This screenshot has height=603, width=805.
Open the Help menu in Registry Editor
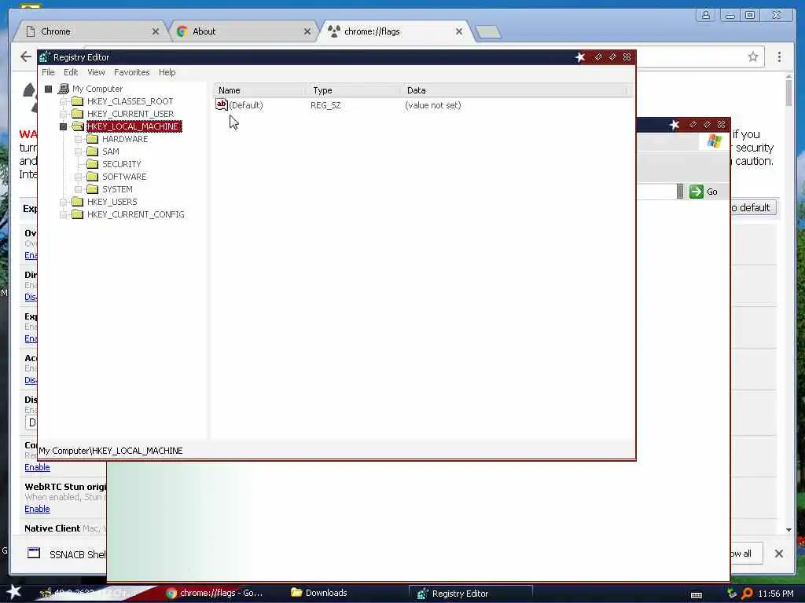(167, 72)
